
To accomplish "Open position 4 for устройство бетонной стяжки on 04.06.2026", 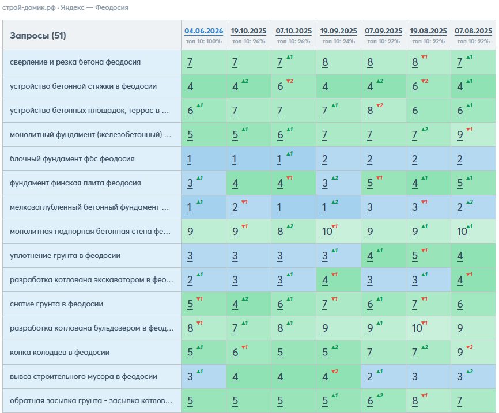I will pos(190,86).
